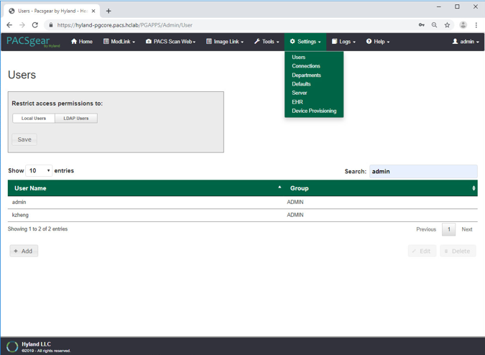
Task: Focus the Search input field
Action: tap(422, 171)
